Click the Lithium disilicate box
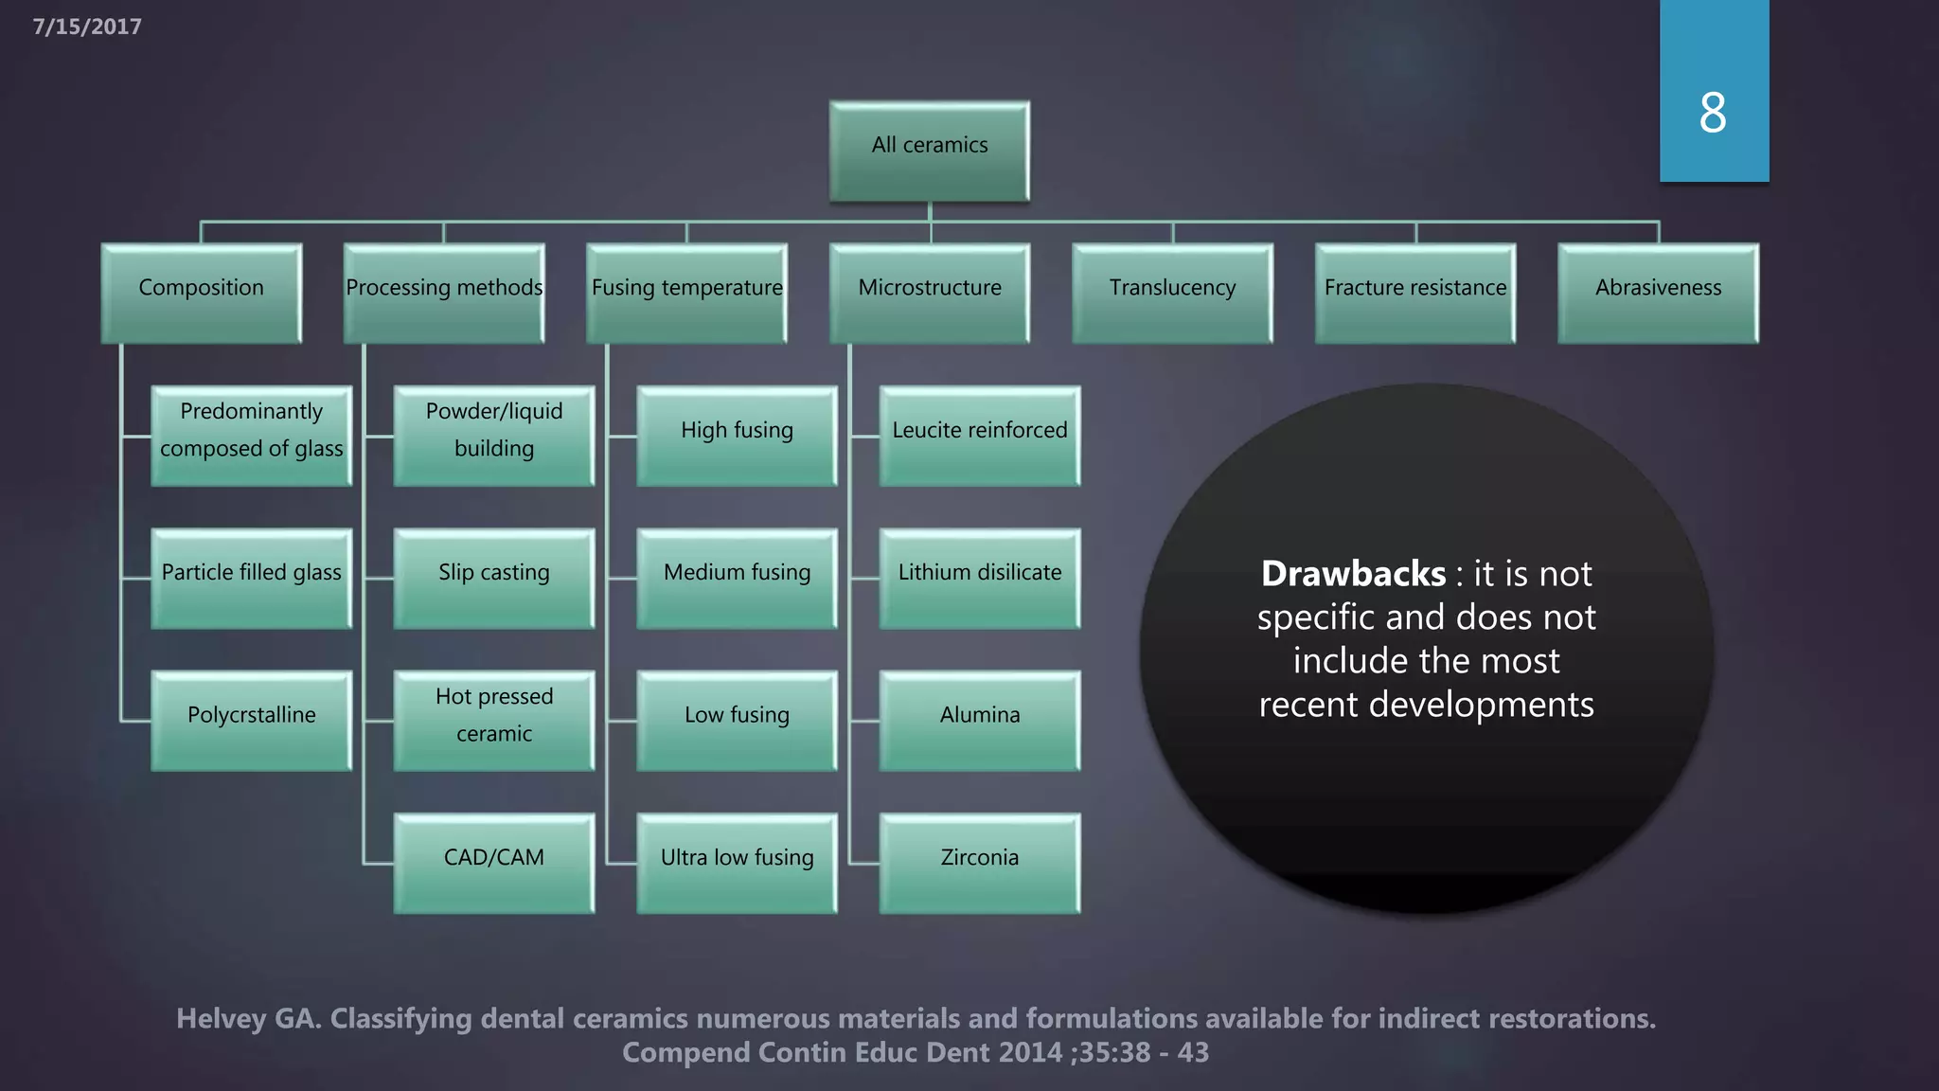The width and height of the screenshot is (1939, 1091). coord(980,578)
